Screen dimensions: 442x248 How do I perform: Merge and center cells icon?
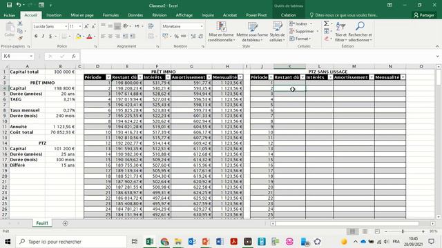click(151, 37)
